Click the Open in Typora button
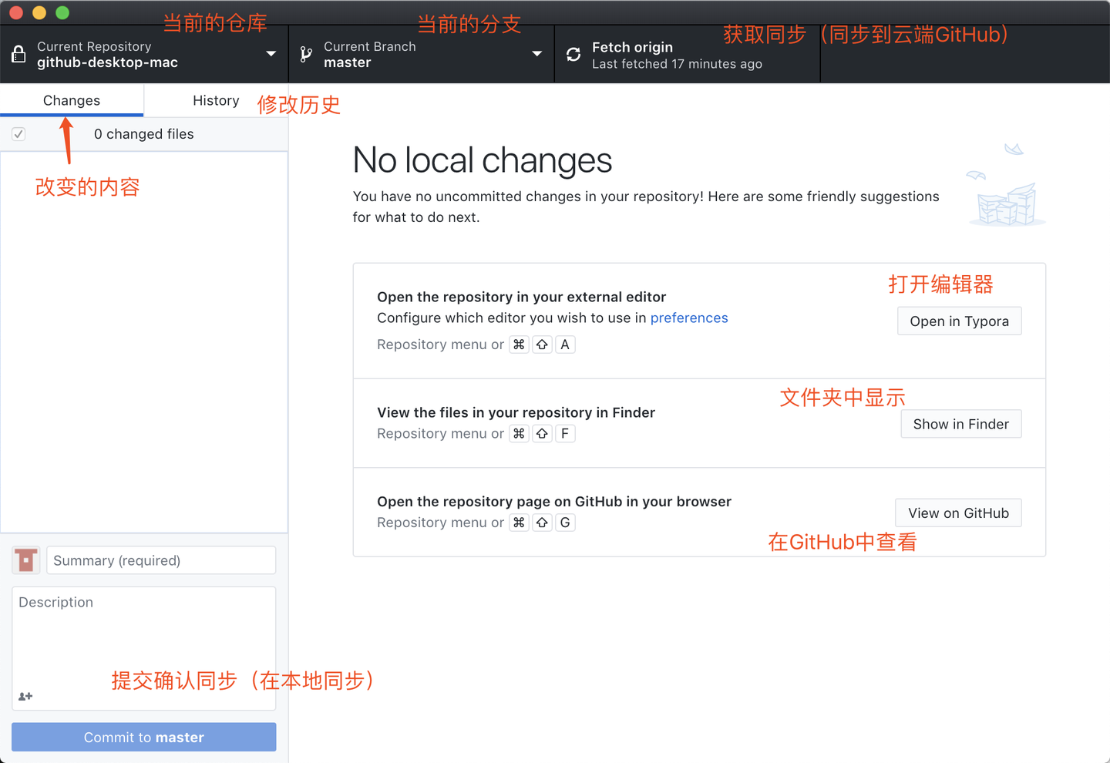The width and height of the screenshot is (1110, 763). [959, 321]
